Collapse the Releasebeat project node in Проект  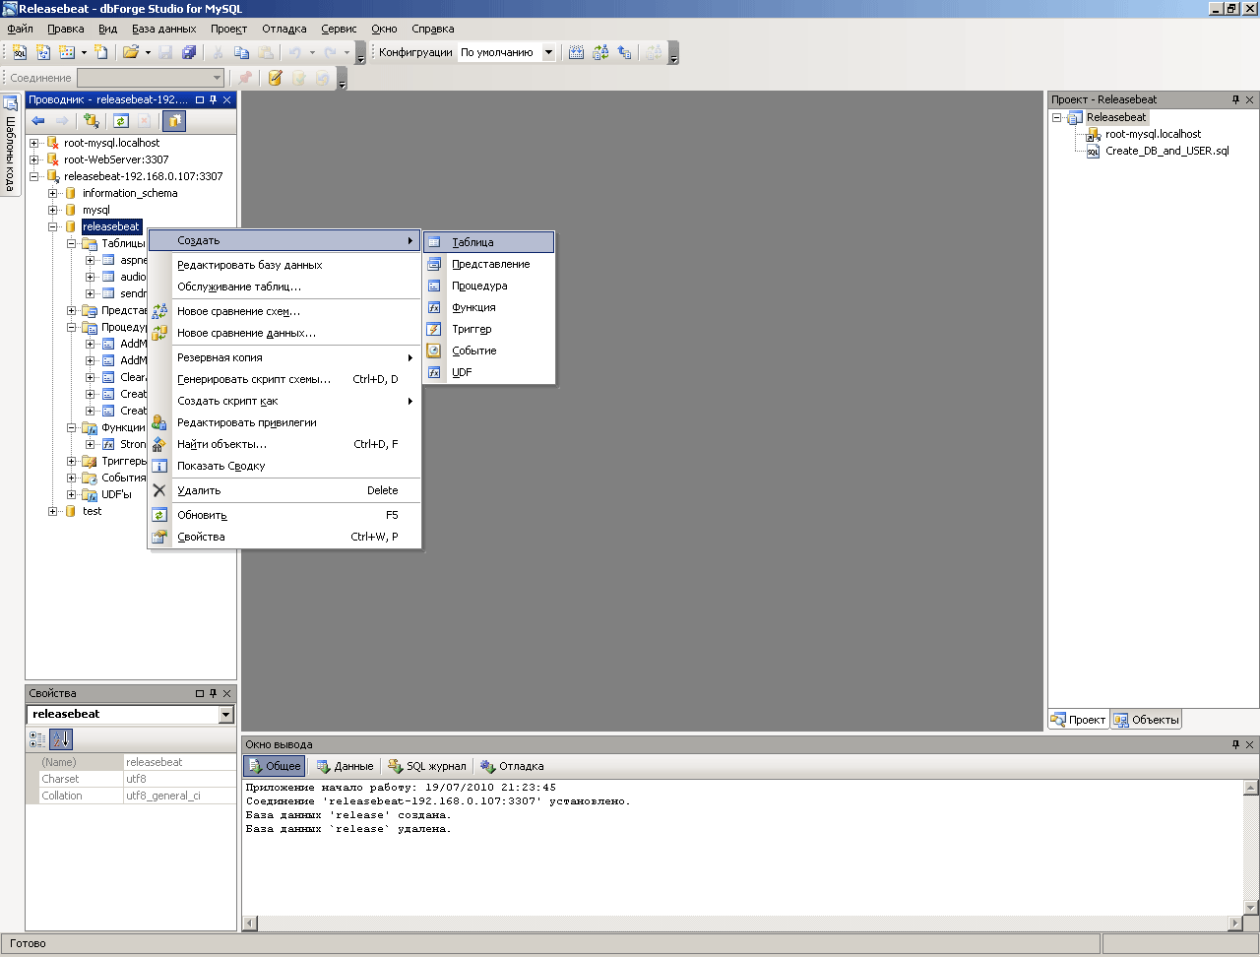[1057, 117]
